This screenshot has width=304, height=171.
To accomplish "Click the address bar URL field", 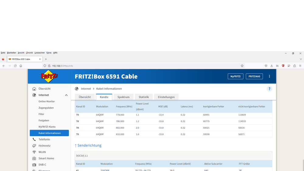I will coord(143,66).
